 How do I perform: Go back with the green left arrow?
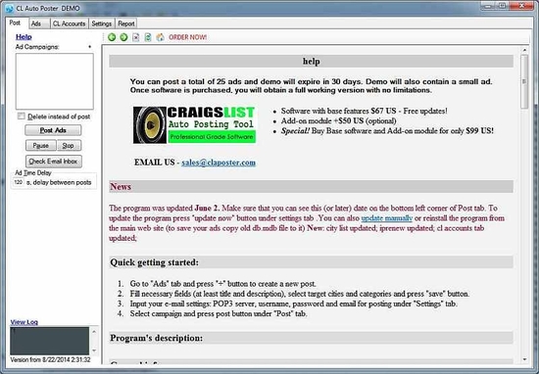pyautogui.click(x=112, y=37)
